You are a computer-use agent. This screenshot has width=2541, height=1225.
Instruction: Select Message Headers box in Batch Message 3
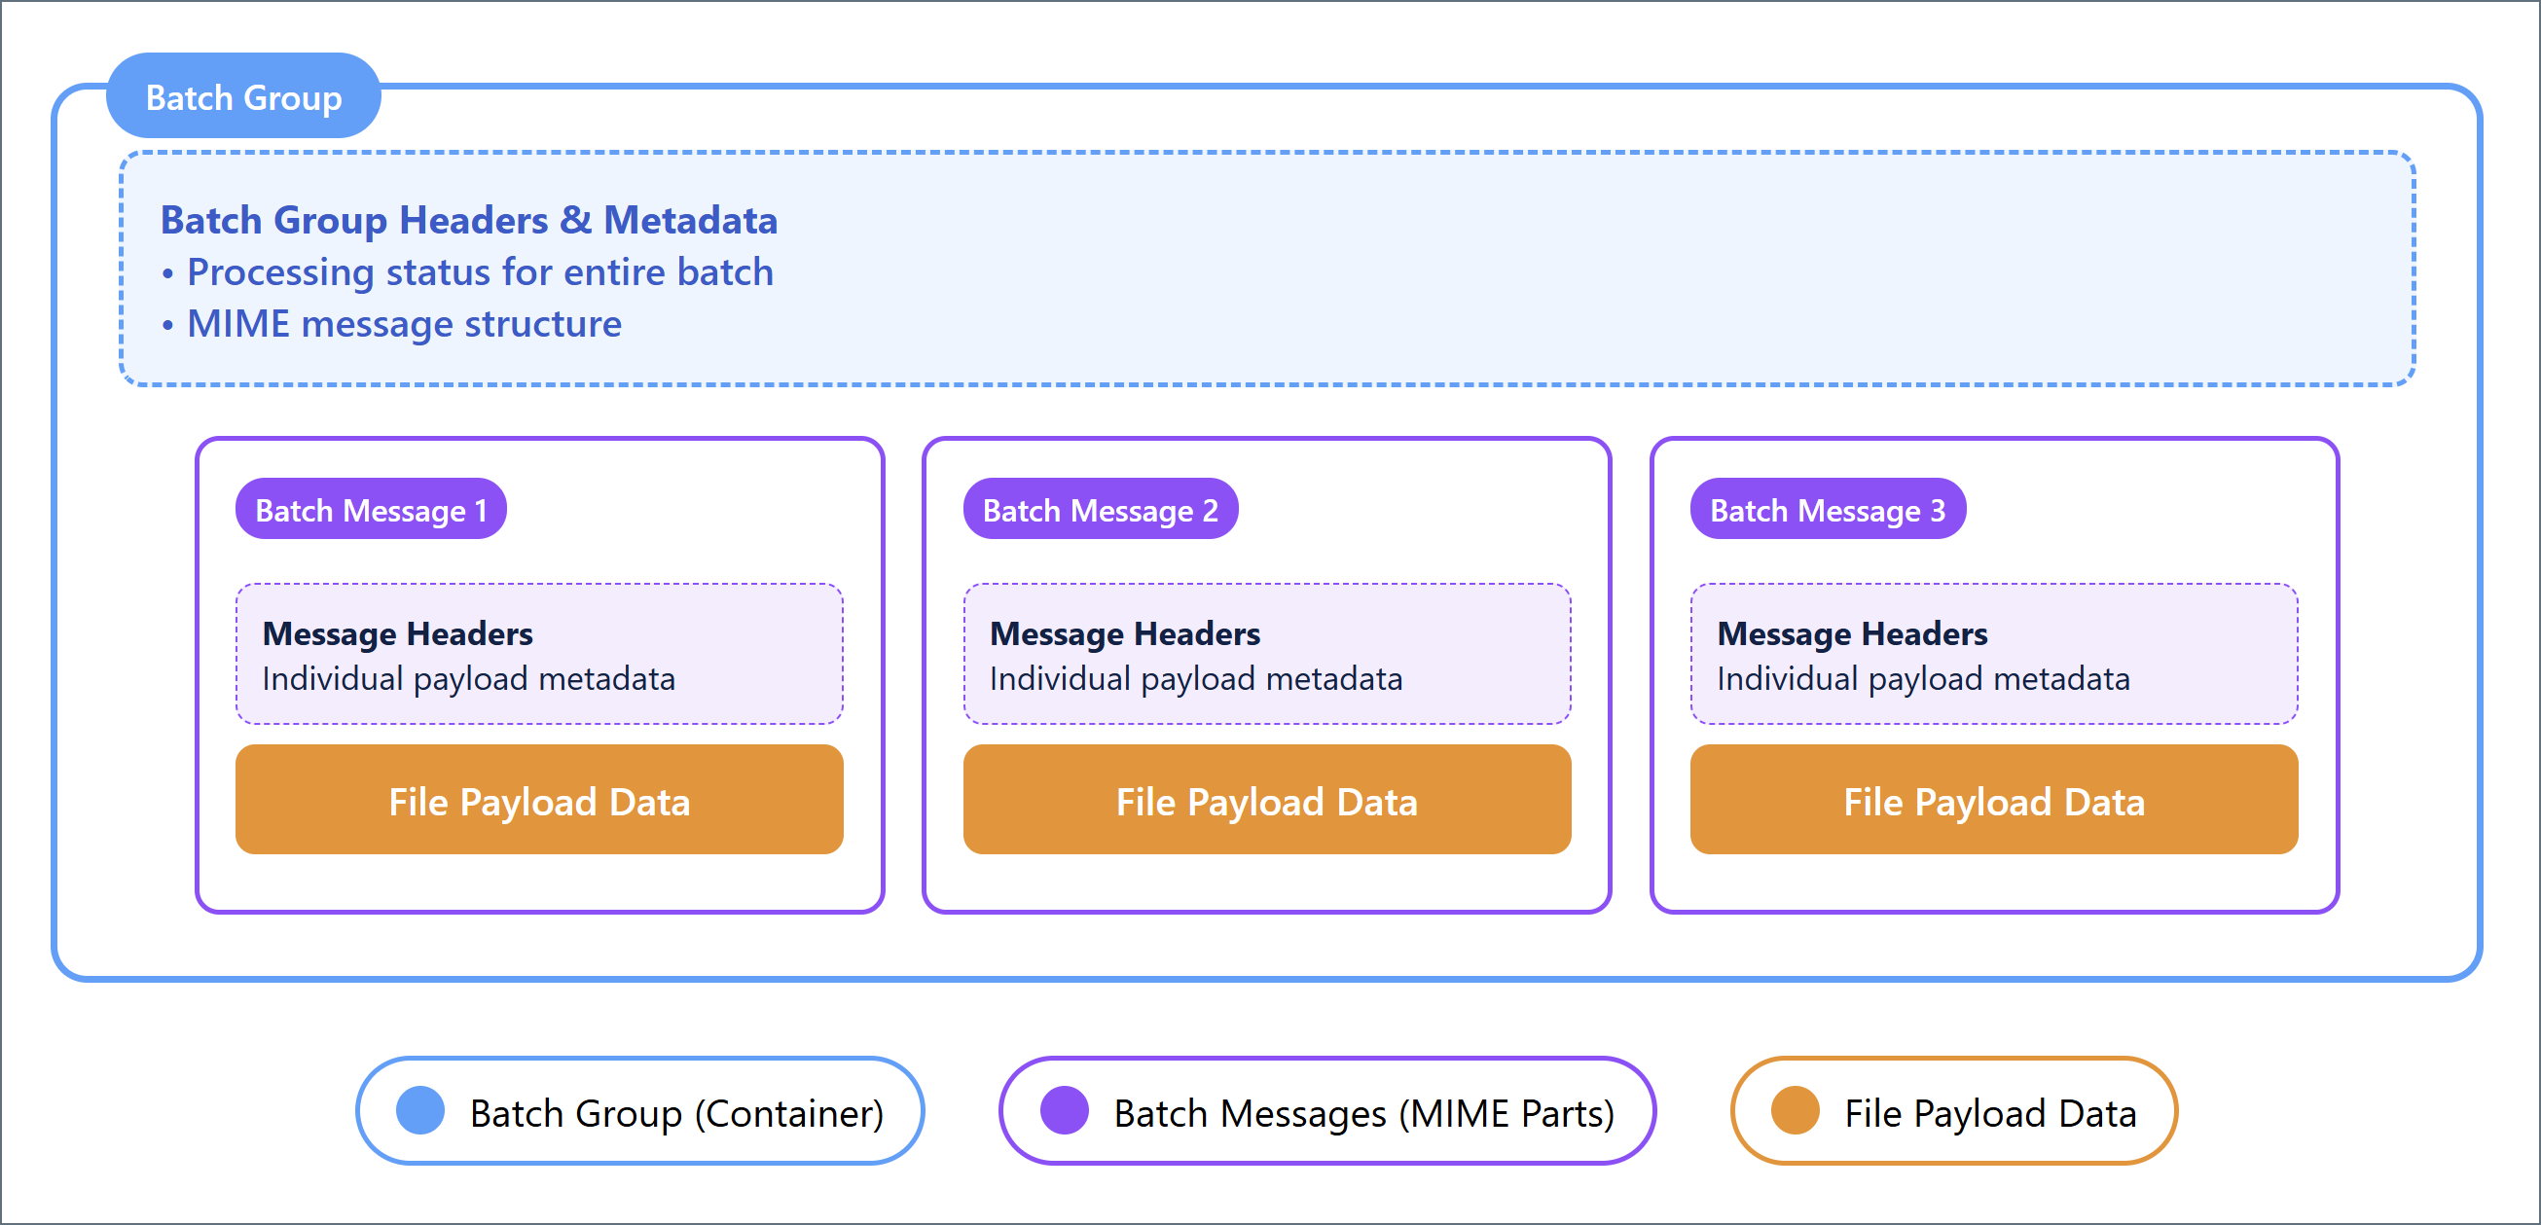point(1993,653)
